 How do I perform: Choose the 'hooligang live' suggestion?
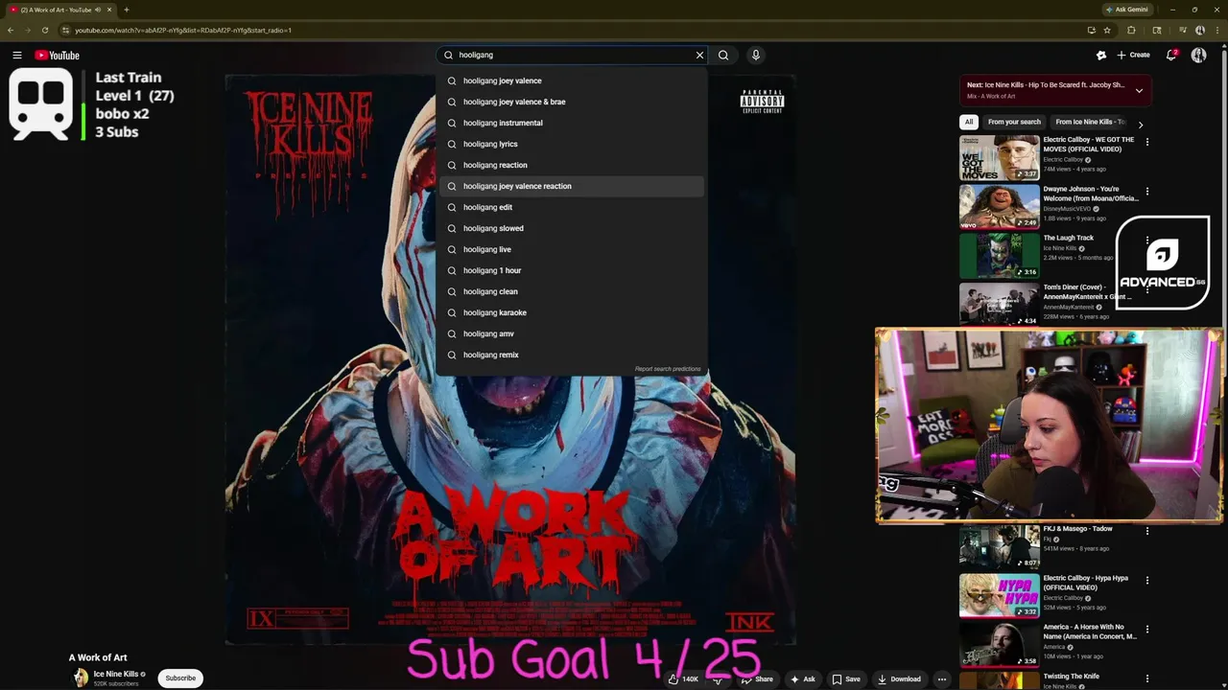pos(571,249)
